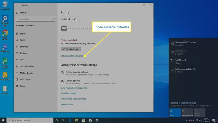Viewport: 218px width, 123px height.
Task: Click the Find a setting search box
Action: click(36, 19)
